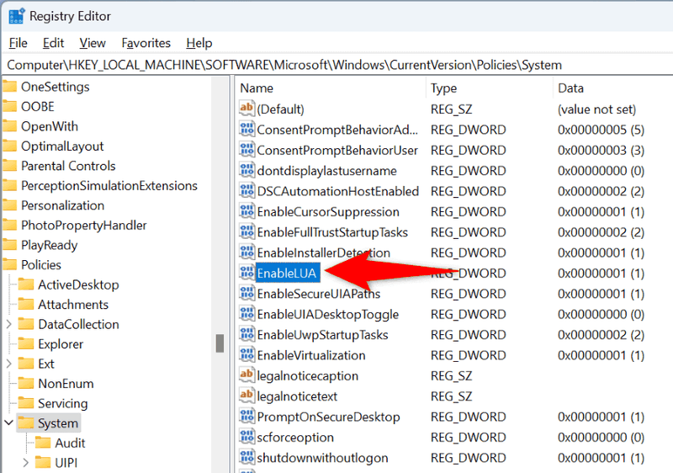Viewport: 673px width, 473px height.
Task: Select the scforceoption value name
Action: pos(295,438)
